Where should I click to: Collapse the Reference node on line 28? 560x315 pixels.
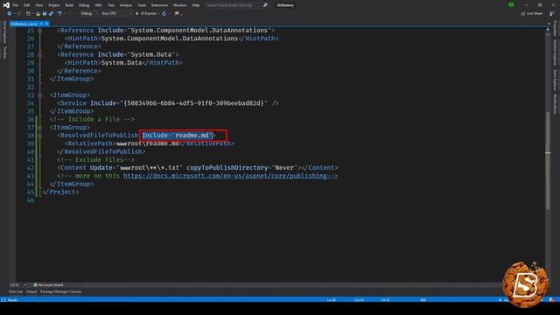point(40,55)
